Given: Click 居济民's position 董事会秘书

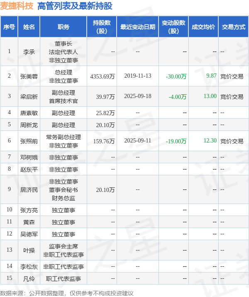Looking at the screenshot, I should (63, 190).
